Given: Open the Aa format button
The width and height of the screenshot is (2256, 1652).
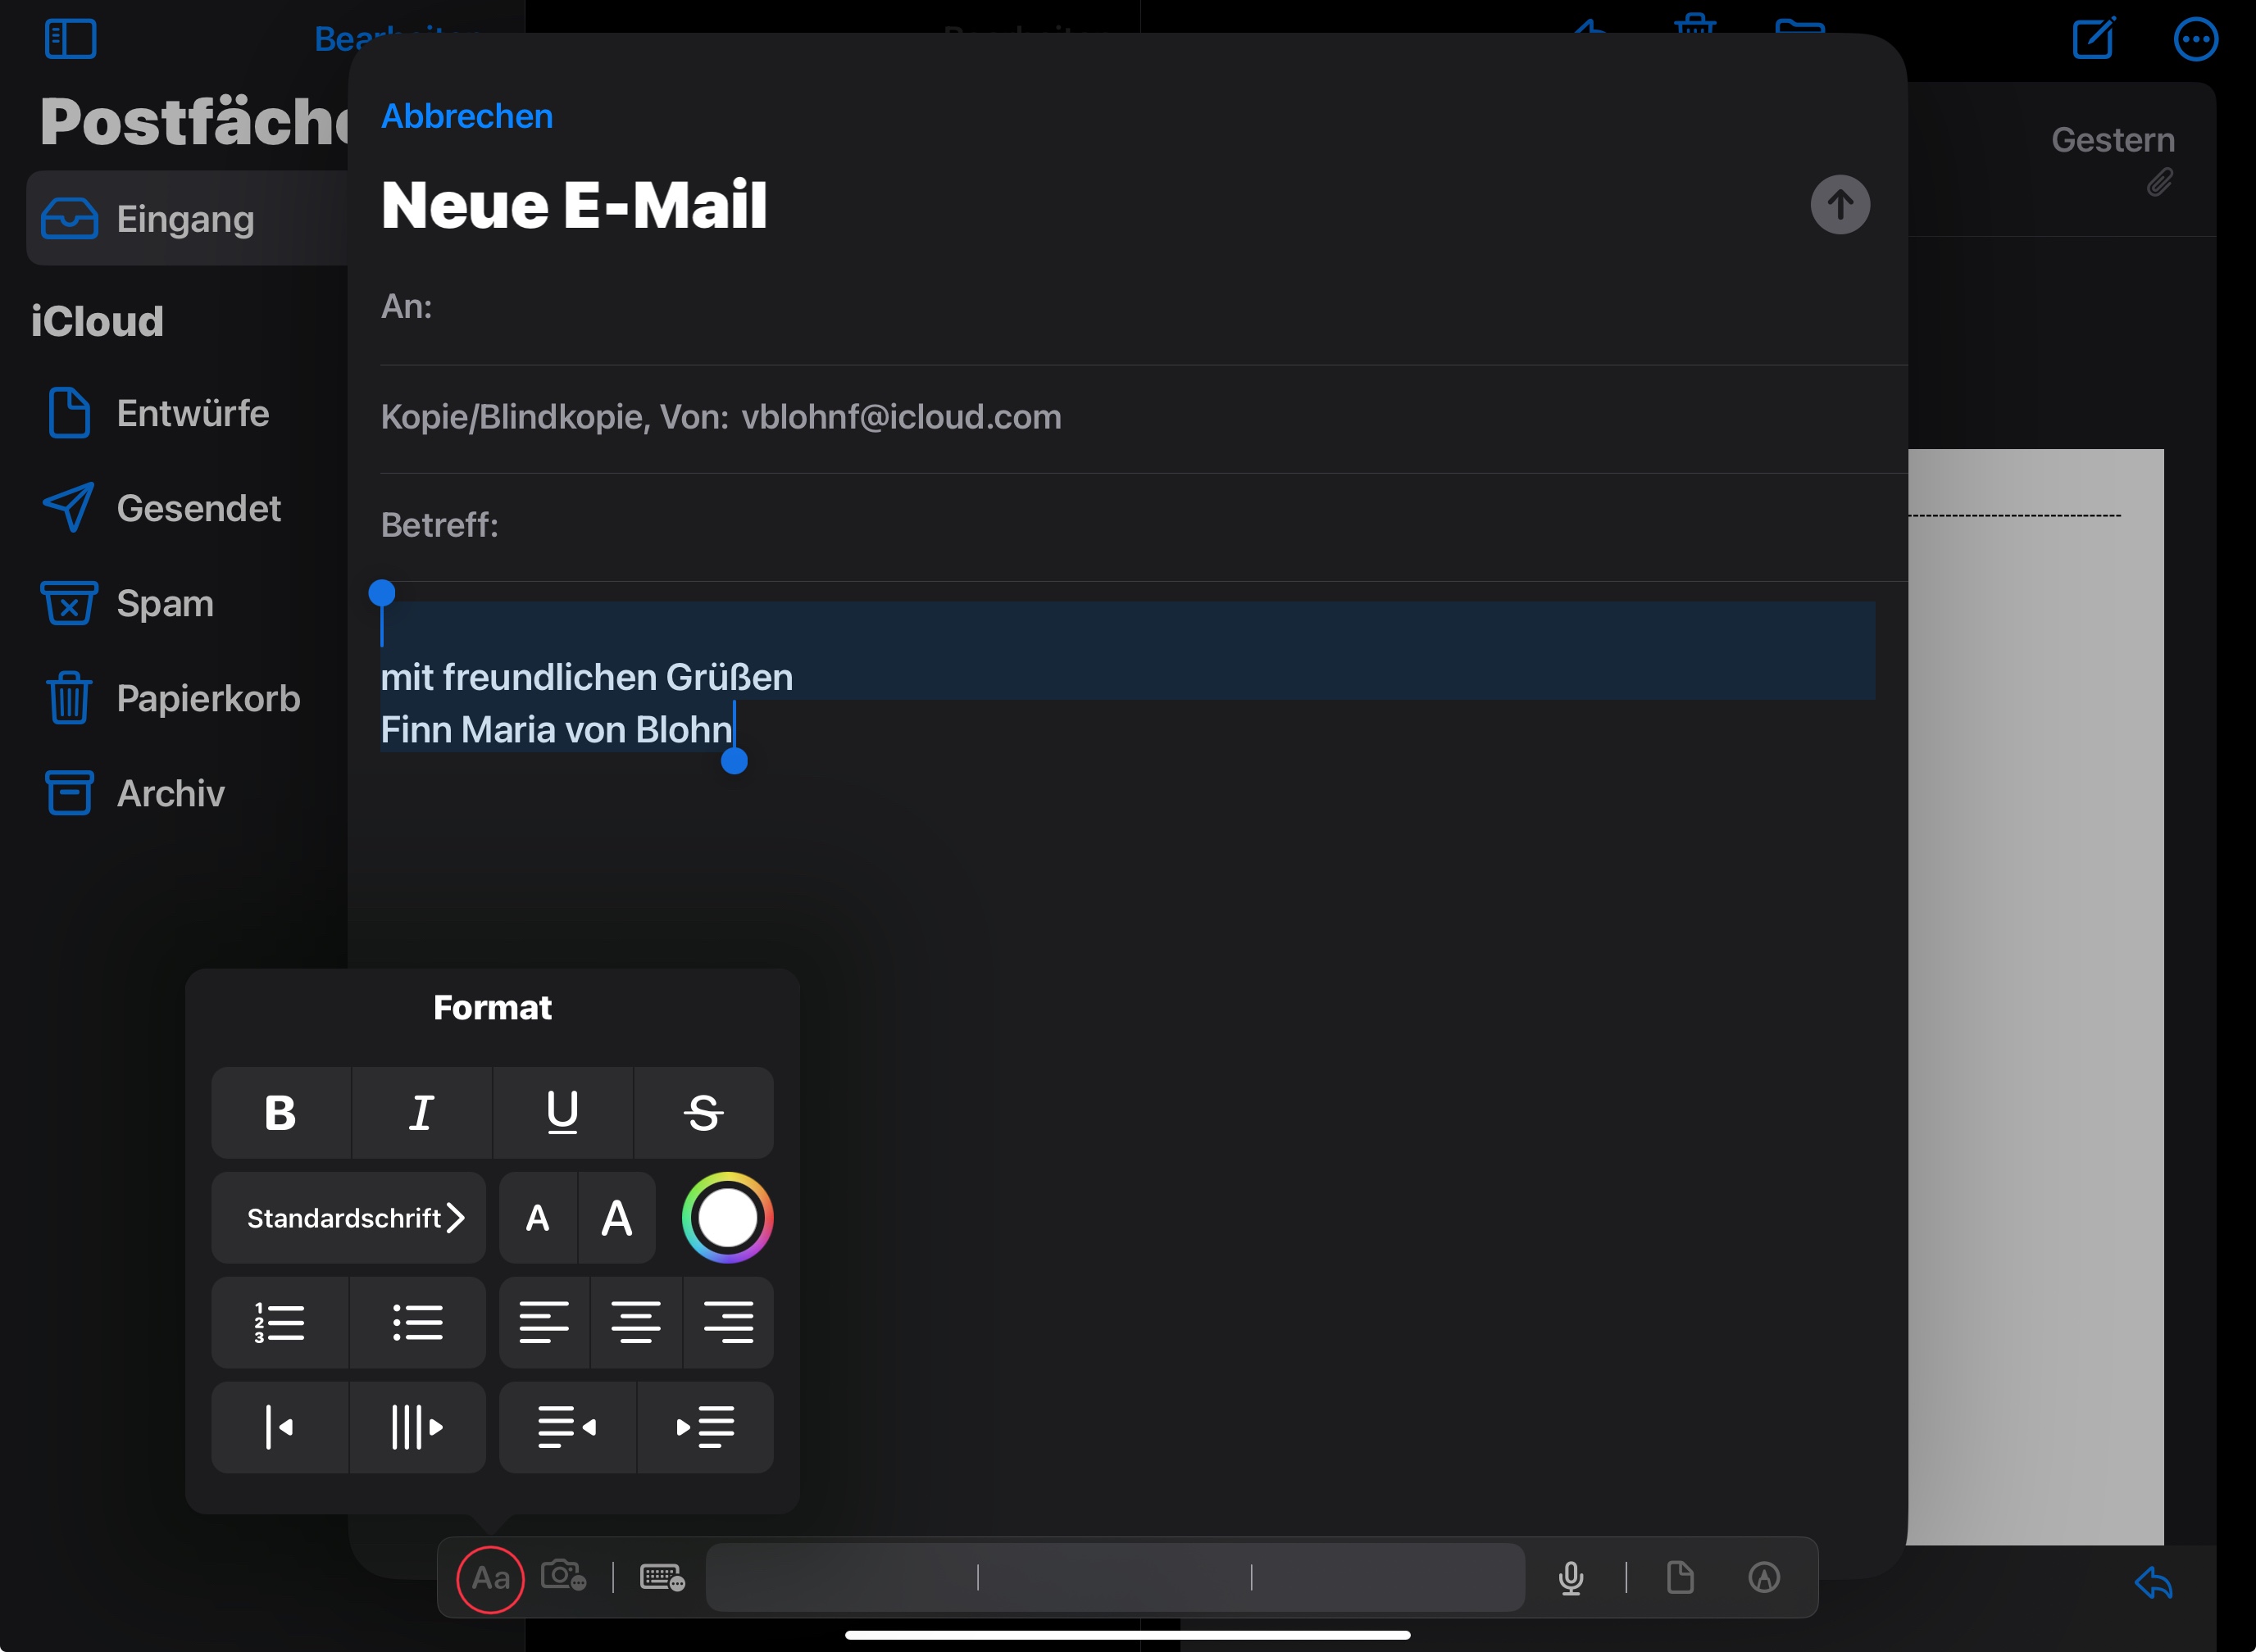Looking at the screenshot, I should coord(490,1578).
